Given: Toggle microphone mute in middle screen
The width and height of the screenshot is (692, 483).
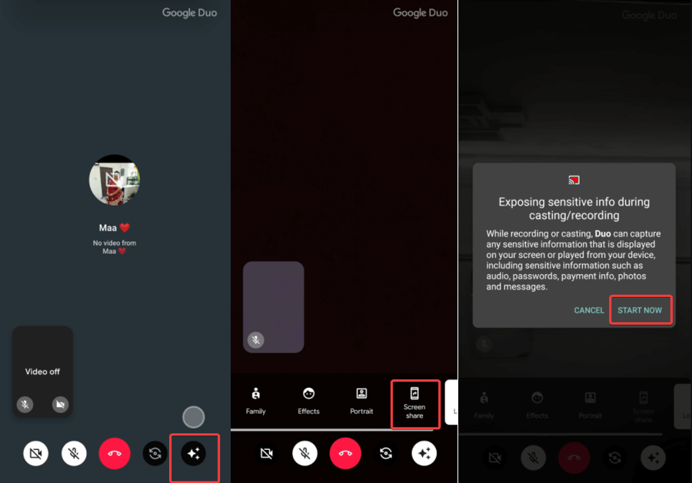Looking at the screenshot, I should coord(305,453).
